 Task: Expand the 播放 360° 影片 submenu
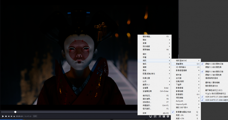[186, 108]
